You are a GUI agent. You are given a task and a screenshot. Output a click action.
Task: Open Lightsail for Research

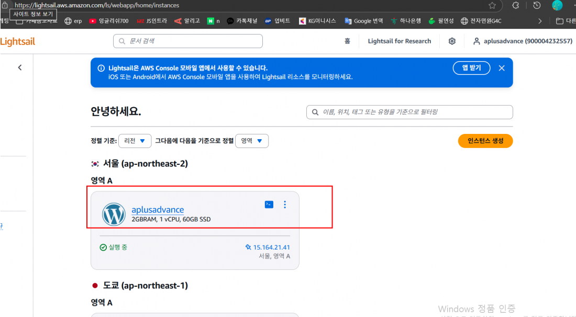tap(400, 41)
